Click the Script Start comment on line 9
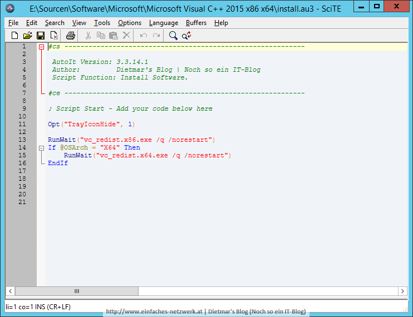 click(130, 108)
